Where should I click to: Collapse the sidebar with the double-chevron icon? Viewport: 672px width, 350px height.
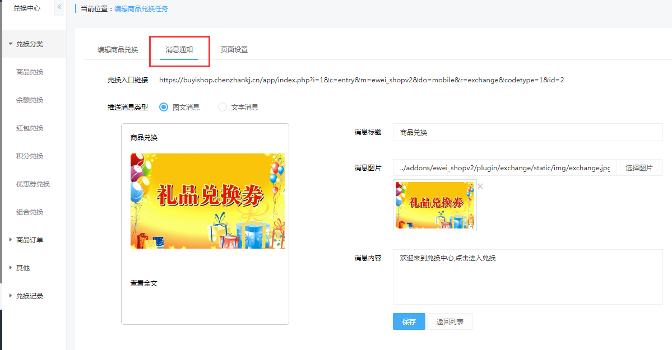pos(59,7)
